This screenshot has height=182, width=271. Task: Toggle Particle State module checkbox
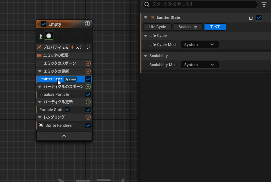[88, 110]
